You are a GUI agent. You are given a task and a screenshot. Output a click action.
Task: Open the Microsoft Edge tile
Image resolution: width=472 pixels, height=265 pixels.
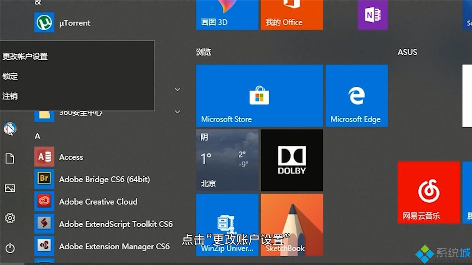(x=357, y=96)
